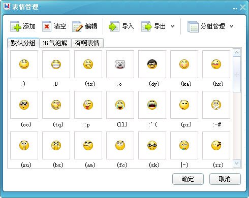Select the :p tongue-out emoticon
This screenshot has width=249, height=198.
(x=88, y=105)
